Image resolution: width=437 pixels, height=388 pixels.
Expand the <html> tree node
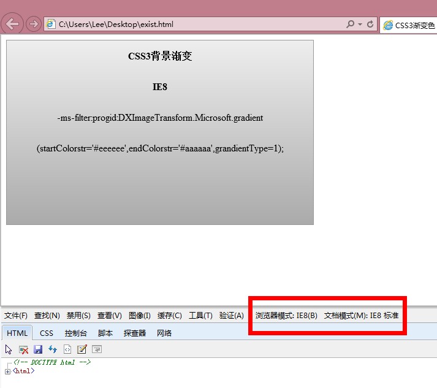click(7, 371)
